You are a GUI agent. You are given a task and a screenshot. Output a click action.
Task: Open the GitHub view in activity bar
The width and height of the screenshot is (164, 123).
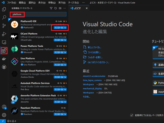click(x=4, y=67)
